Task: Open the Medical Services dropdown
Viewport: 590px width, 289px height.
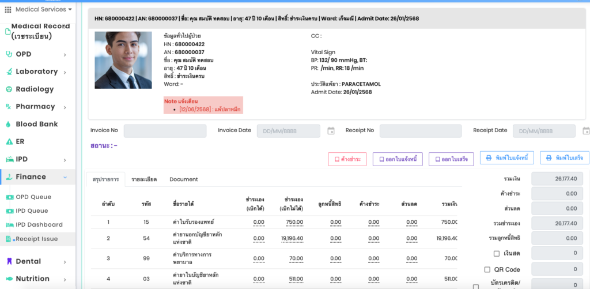Action: (x=44, y=10)
